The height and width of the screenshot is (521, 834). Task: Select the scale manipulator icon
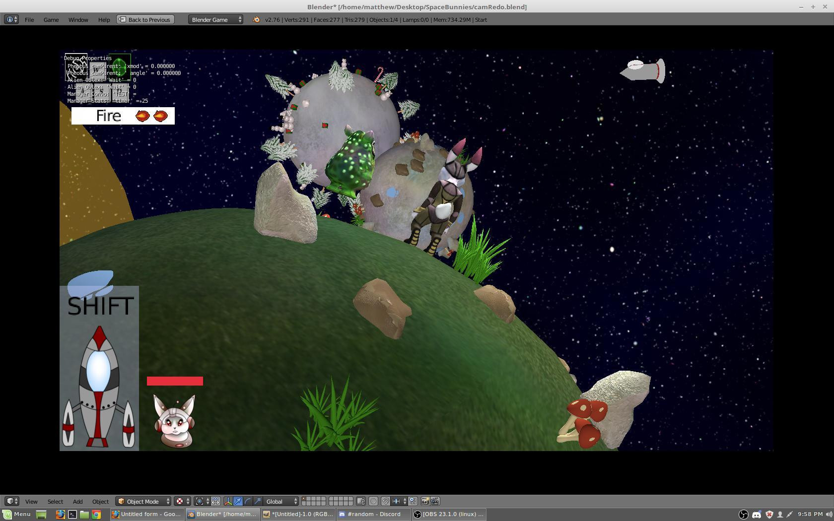tap(258, 501)
